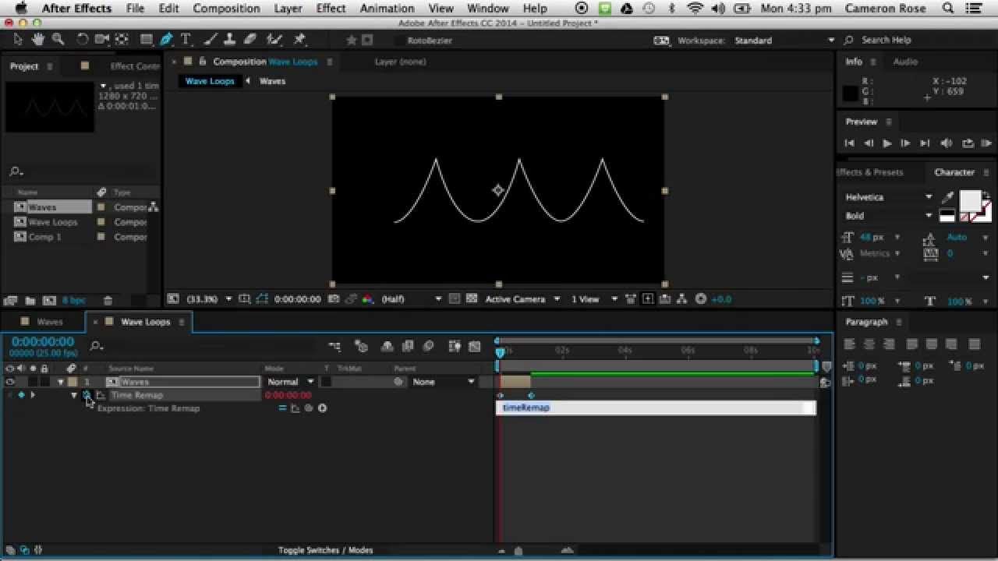998x561 pixels.
Task: Open the Helvetica font family dropdown
Action: point(889,198)
